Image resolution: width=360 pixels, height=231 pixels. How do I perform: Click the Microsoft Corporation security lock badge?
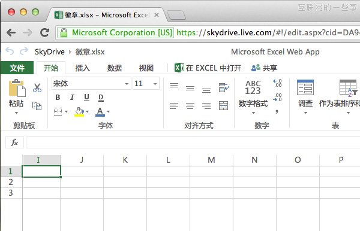tap(115, 33)
